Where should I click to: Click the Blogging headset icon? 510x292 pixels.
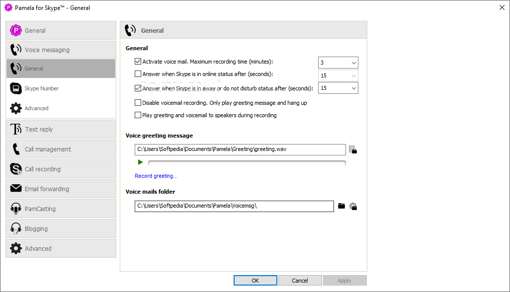(15, 228)
